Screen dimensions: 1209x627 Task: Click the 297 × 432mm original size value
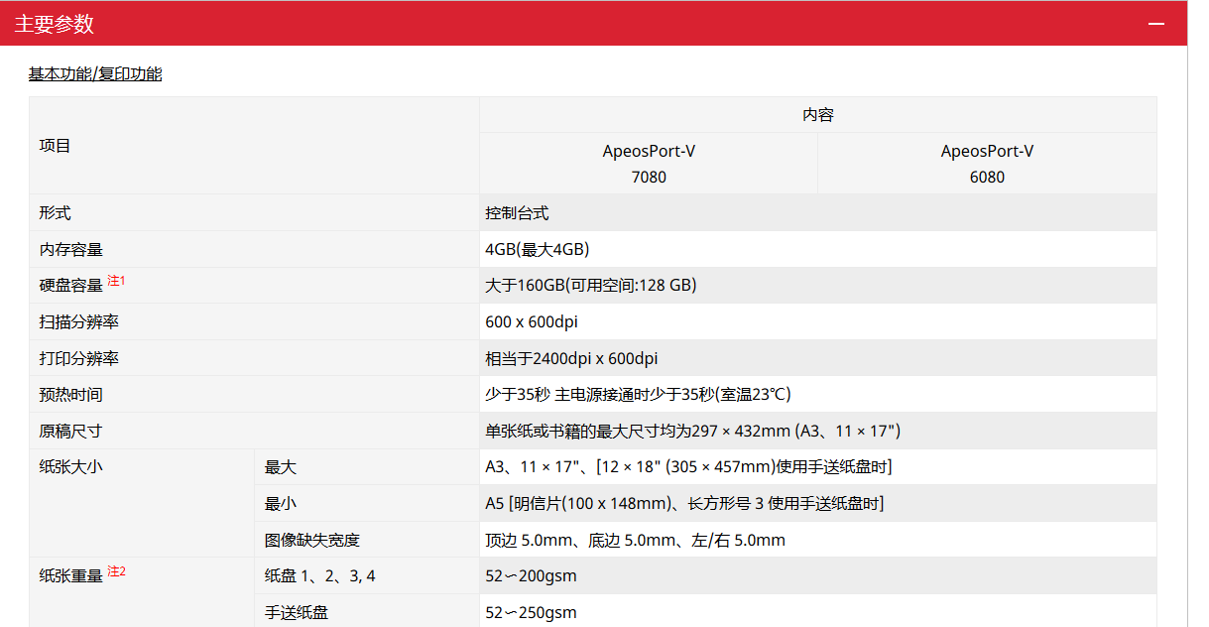click(692, 432)
